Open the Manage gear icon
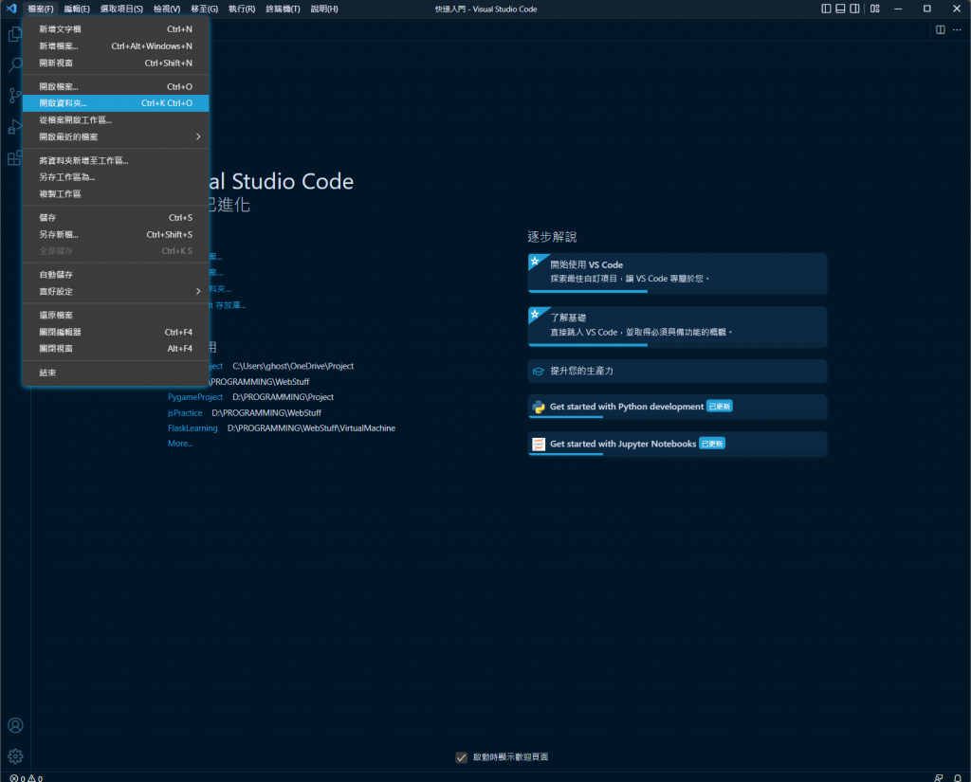Image resolution: width=971 pixels, height=782 pixels. click(15, 756)
